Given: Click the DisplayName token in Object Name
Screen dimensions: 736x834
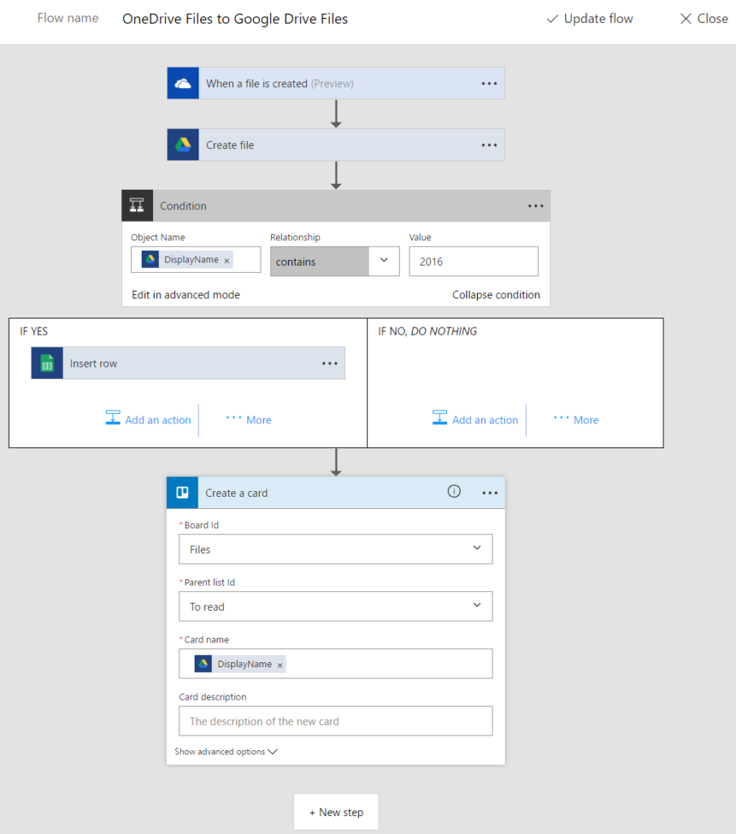Looking at the screenshot, I should 187,260.
